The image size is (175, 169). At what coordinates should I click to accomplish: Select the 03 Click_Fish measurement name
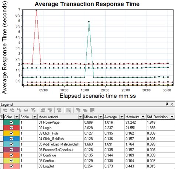pos(48,133)
